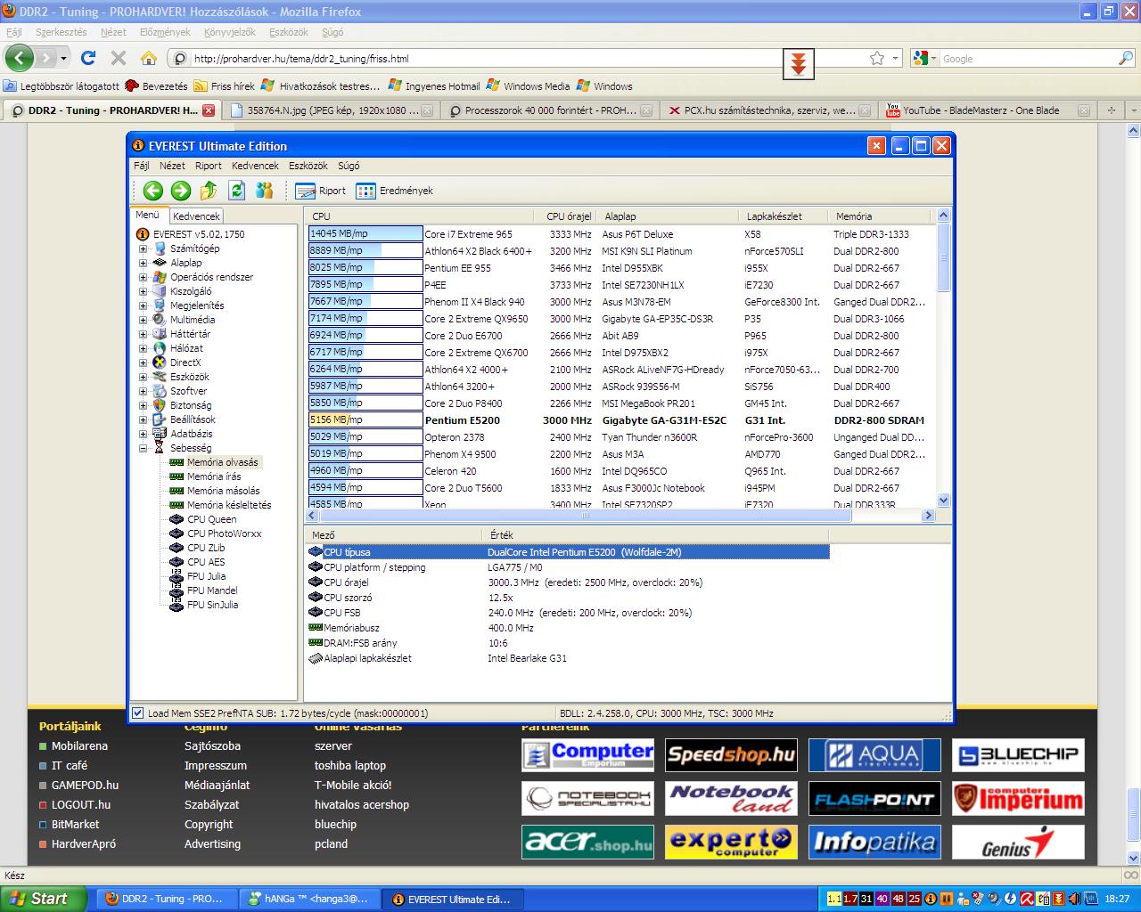Image resolution: width=1141 pixels, height=912 pixels.
Task: Expand Számítógép tree node
Action: (x=143, y=248)
